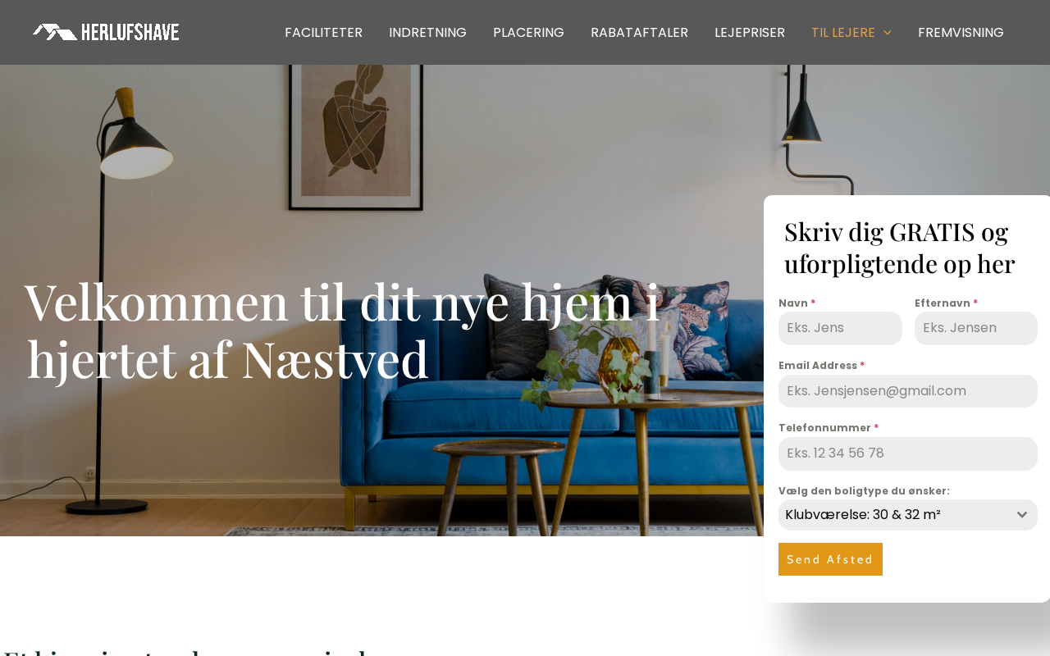Select Rabataftaler in the top navigation
Viewport: 1050px width, 656px height.
click(x=639, y=33)
